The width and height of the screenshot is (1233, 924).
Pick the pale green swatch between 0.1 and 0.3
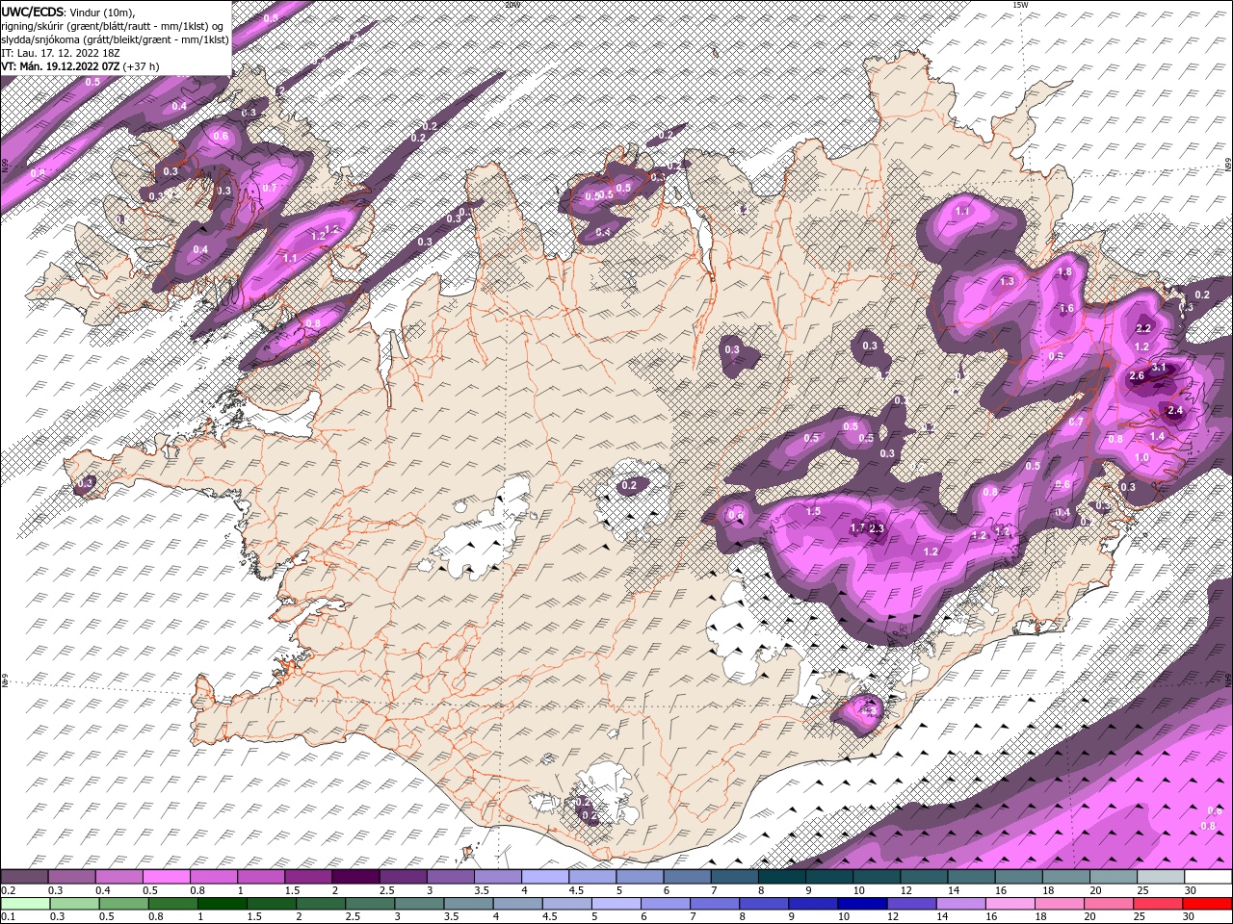point(25,904)
